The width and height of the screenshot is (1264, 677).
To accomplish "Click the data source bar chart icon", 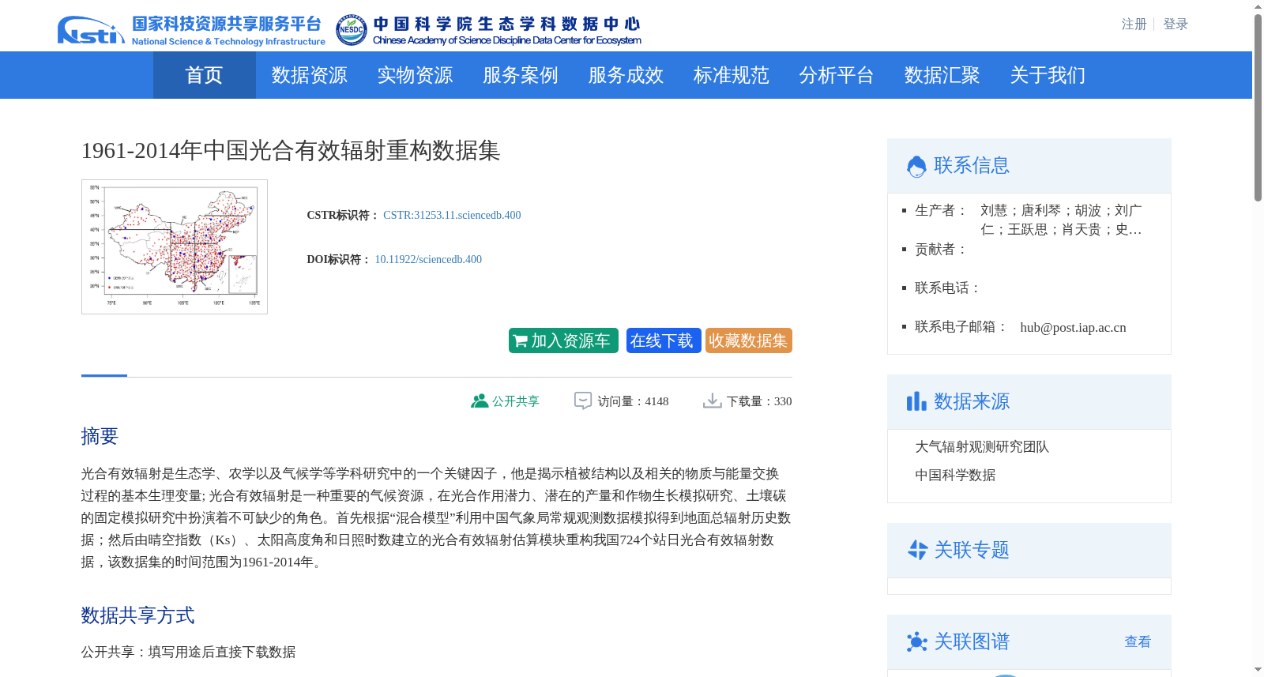I will click(916, 401).
